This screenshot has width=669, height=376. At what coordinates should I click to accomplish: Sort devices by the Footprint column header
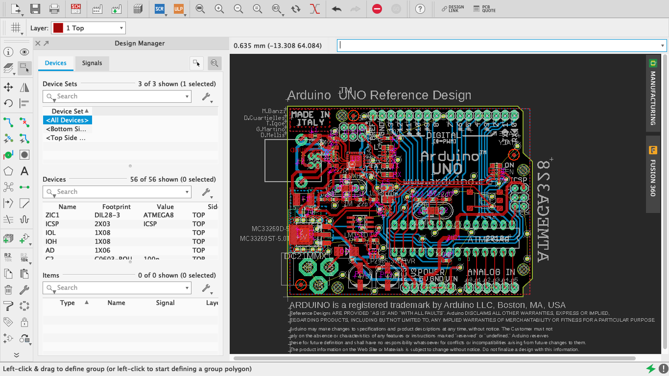pyautogui.click(x=117, y=207)
